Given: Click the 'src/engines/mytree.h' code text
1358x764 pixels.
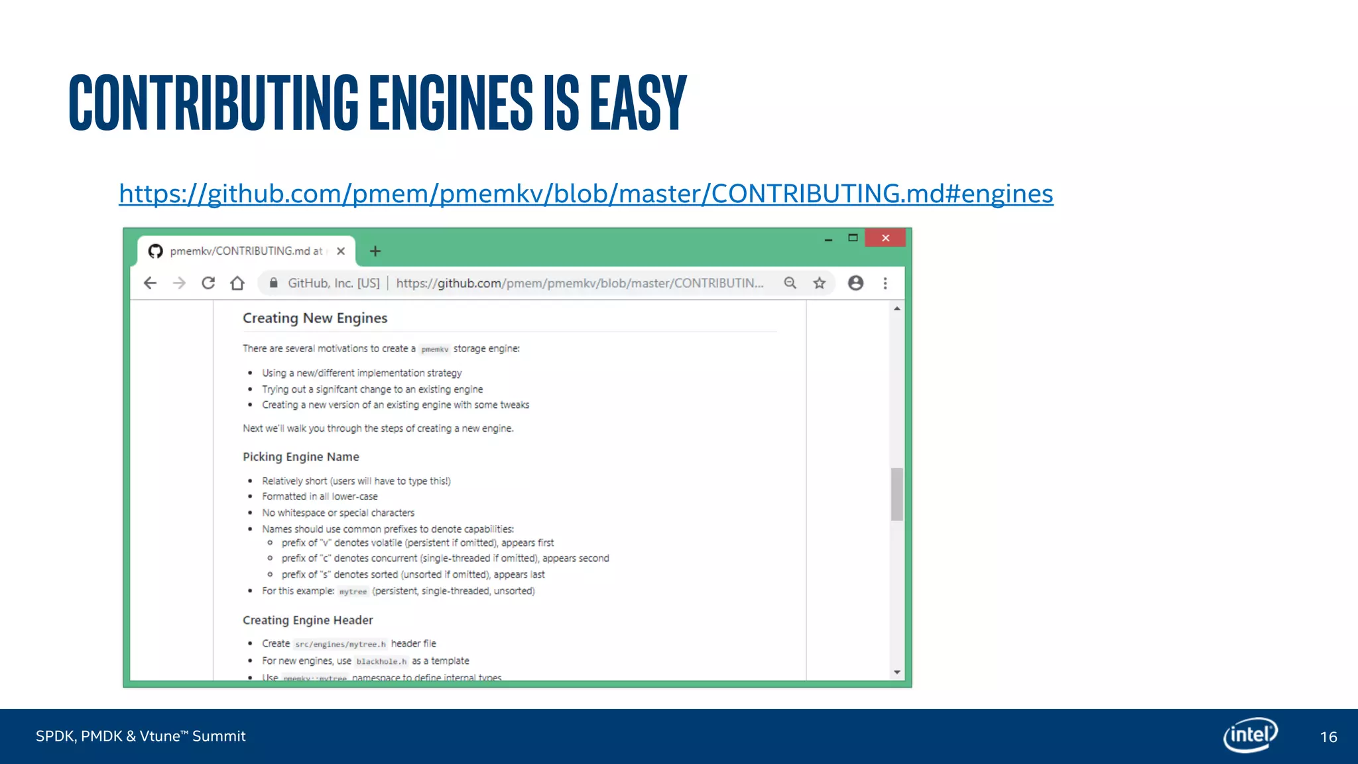Looking at the screenshot, I should 340,644.
